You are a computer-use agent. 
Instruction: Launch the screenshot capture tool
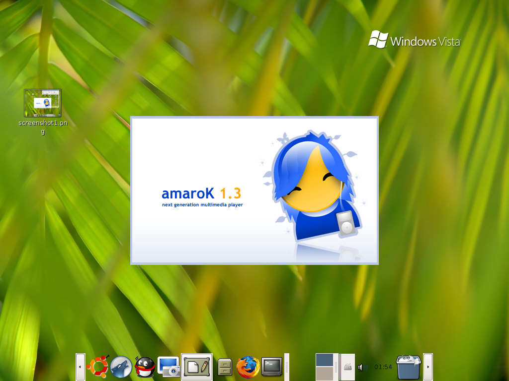[x=169, y=367]
